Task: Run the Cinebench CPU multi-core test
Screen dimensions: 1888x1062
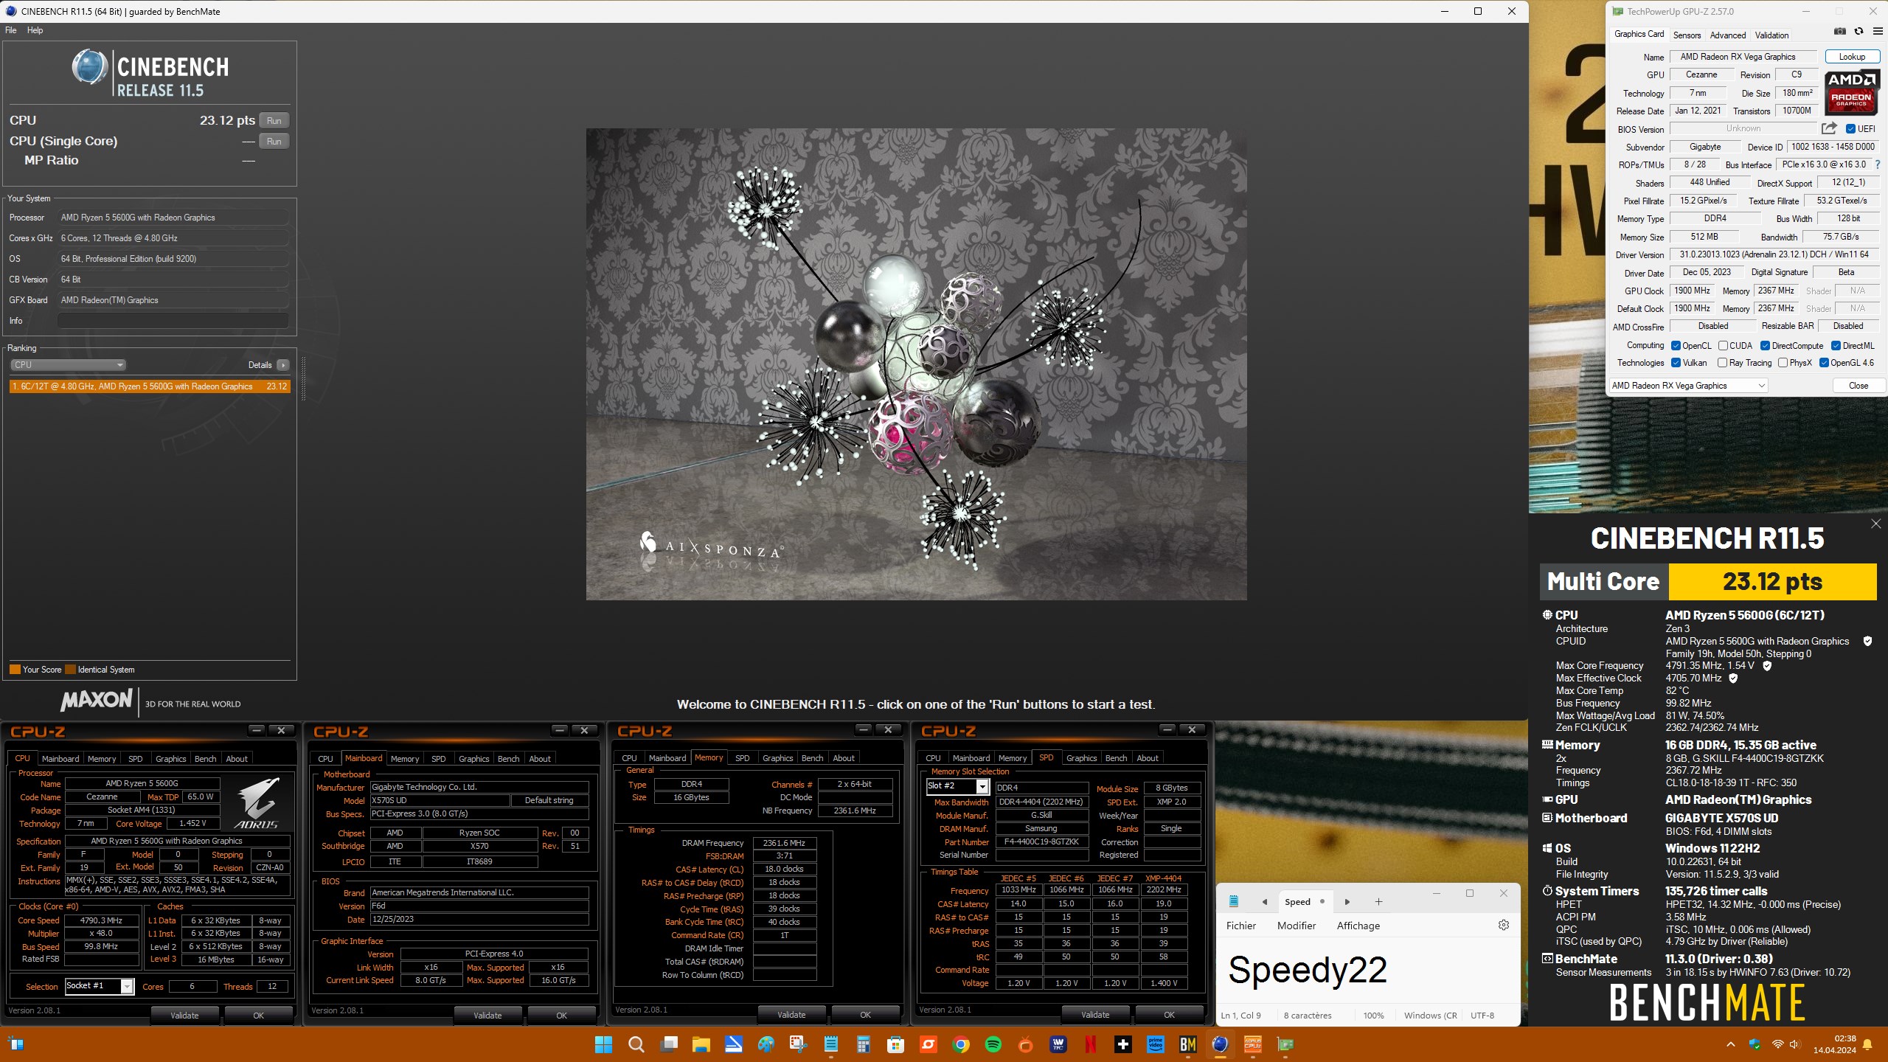Action: click(x=274, y=120)
